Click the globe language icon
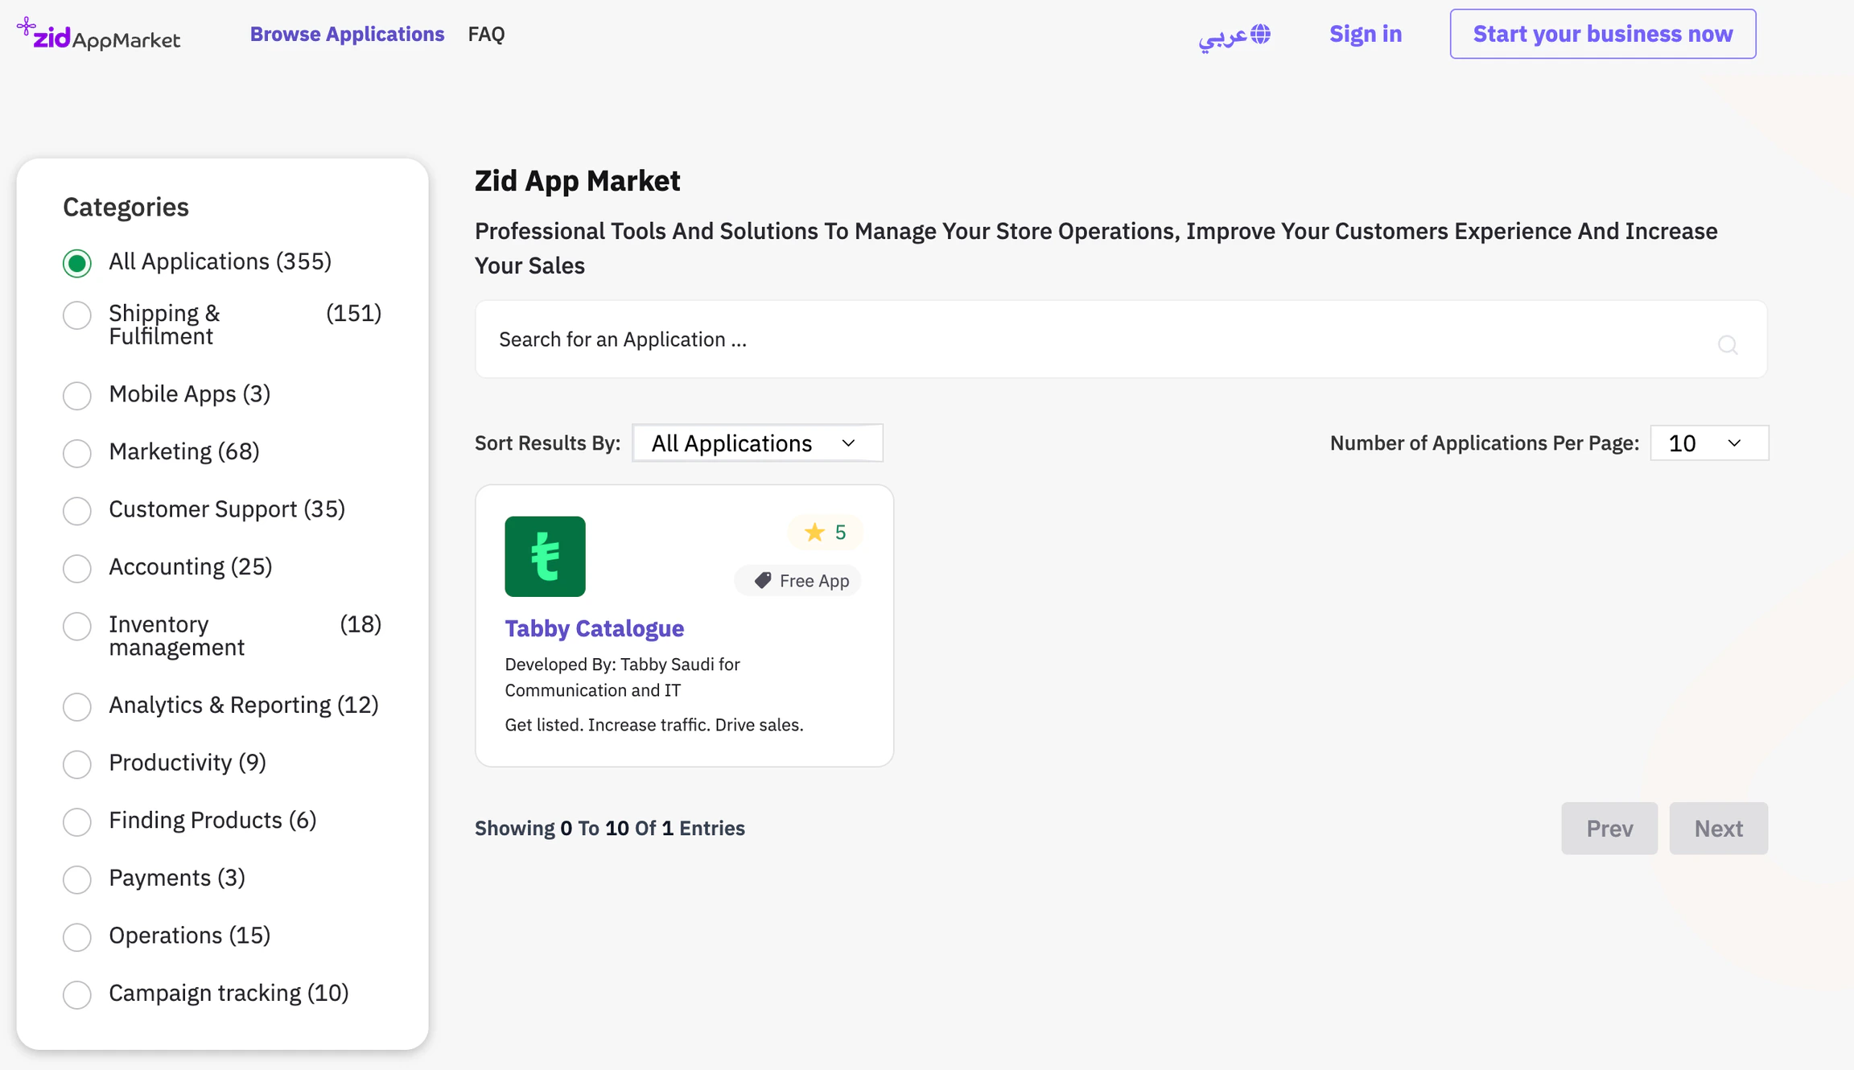This screenshot has height=1070, width=1854. pos(1259,34)
